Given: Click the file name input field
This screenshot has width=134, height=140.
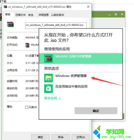Looking at the screenshot, I should (x=56, y=25).
